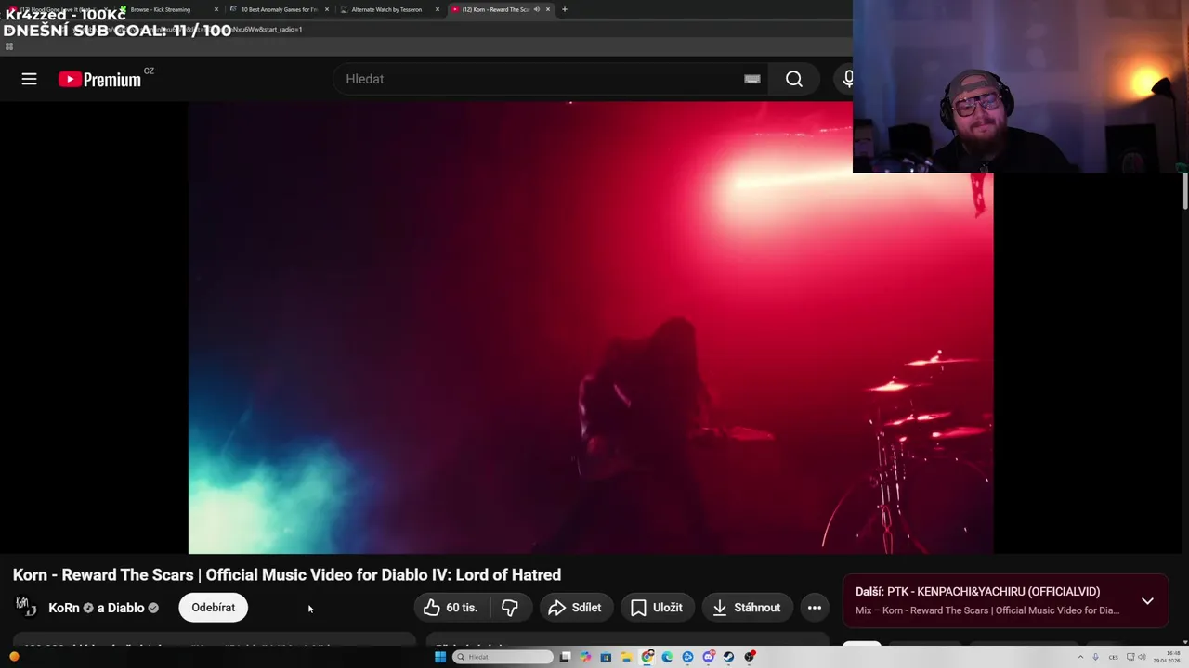Open the Windows Start menu

click(x=440, y=657)
